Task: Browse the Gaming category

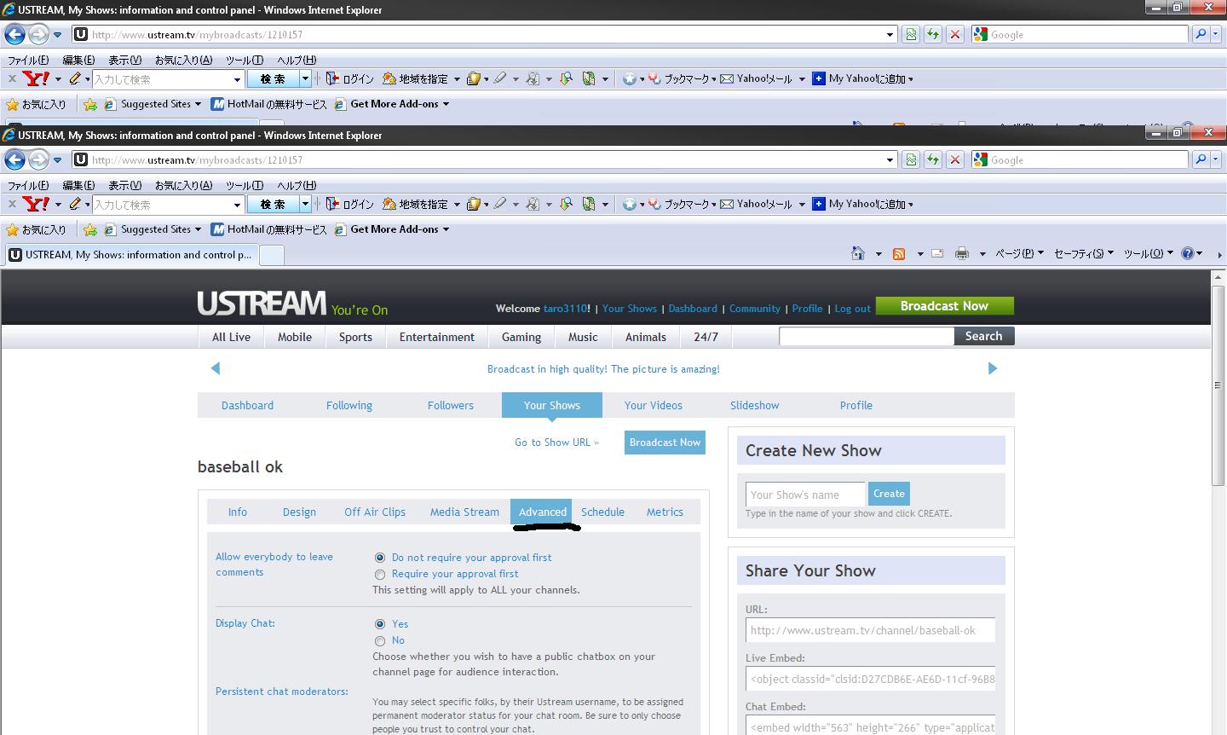Action: [521, 337]
